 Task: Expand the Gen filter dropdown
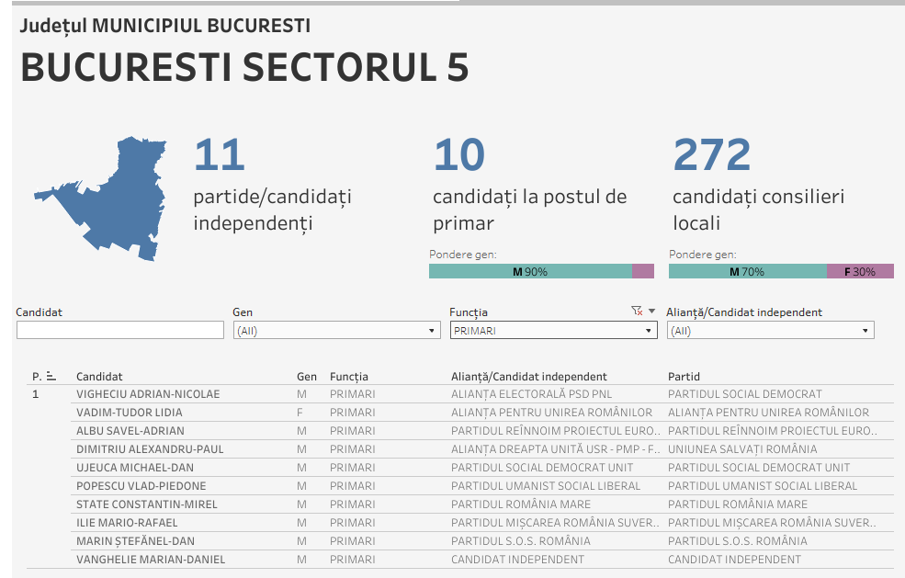coord(433,331)
